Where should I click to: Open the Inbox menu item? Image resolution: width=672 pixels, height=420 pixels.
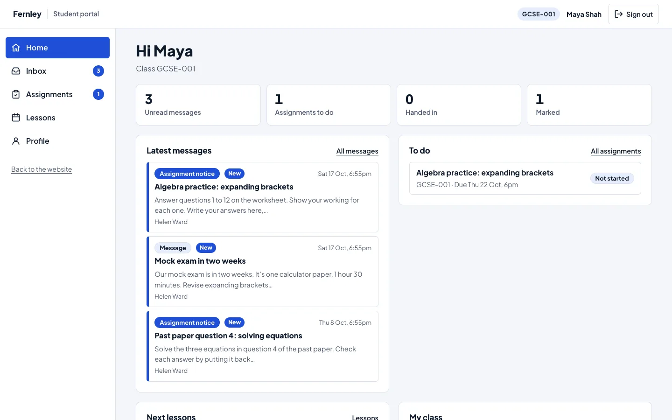point(57,71)
